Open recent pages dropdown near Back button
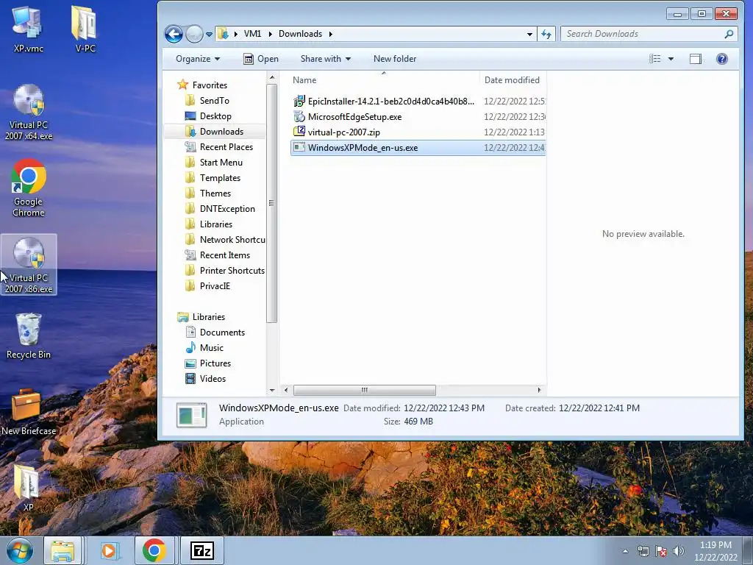 pos(209,34)
